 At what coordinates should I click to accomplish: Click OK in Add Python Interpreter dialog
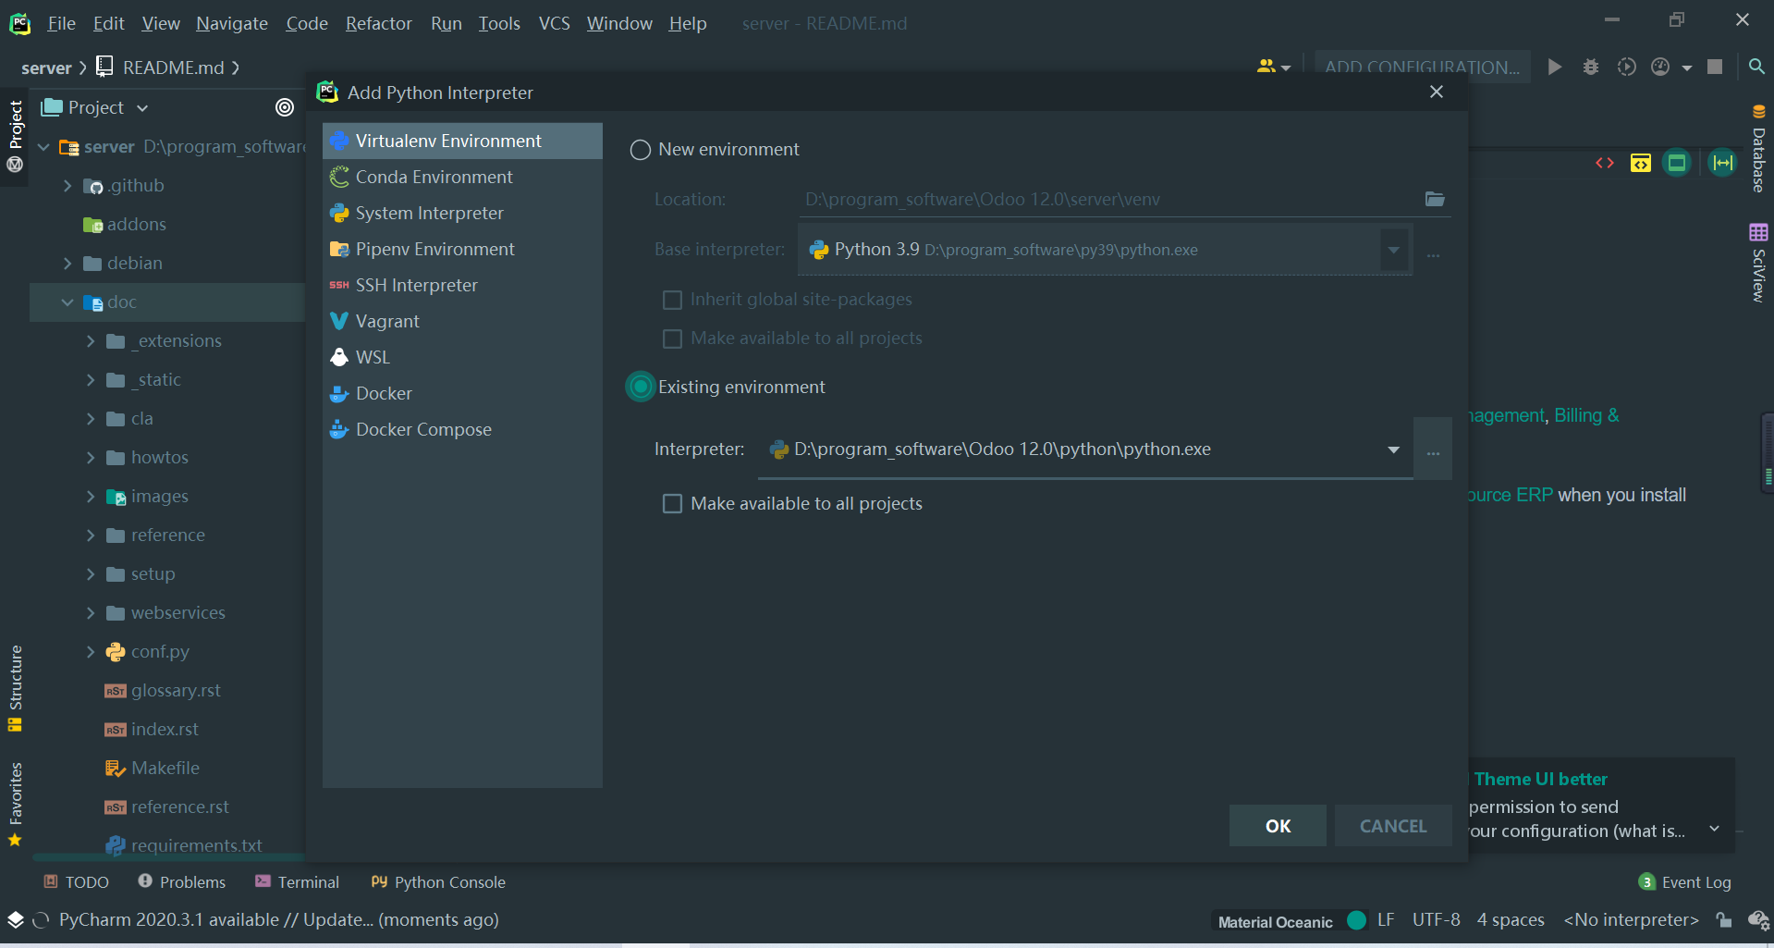1278,826
